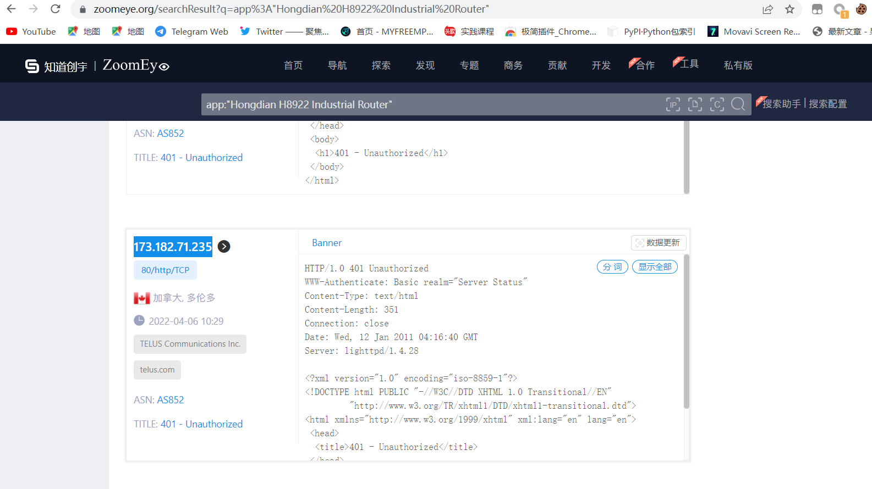Click AS852 in the upper result card
The width and height of the screenshot is (872, 489).
tap(171, 134)
